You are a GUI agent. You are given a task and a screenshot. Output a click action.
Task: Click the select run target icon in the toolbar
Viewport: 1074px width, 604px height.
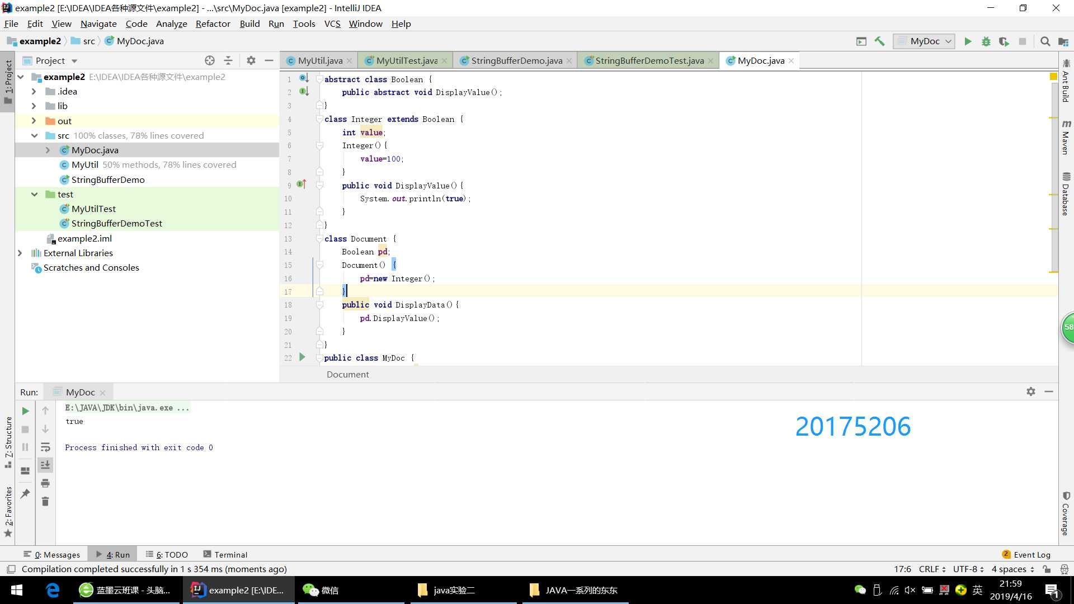pyautogui.click(x=861, y=41)
